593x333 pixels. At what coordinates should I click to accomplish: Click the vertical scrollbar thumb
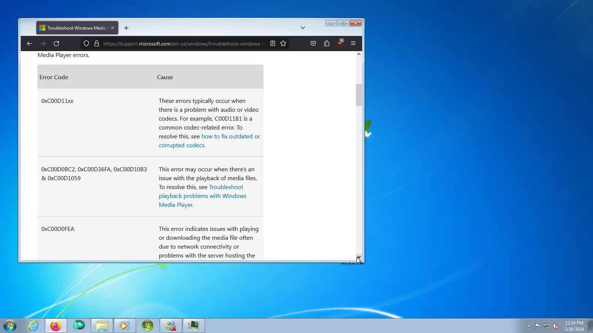pos(359,95)
